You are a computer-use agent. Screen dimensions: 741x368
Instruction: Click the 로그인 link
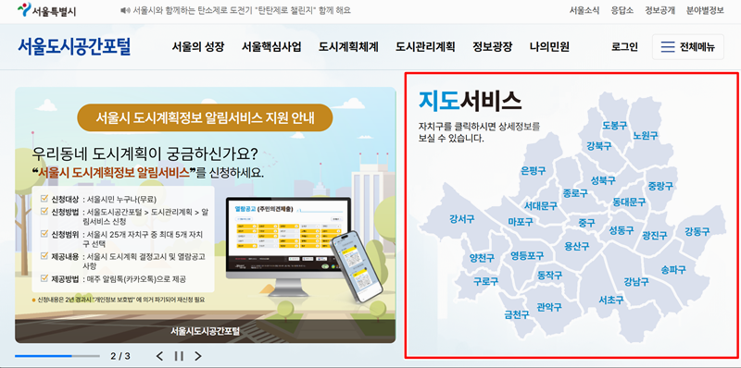624,47
